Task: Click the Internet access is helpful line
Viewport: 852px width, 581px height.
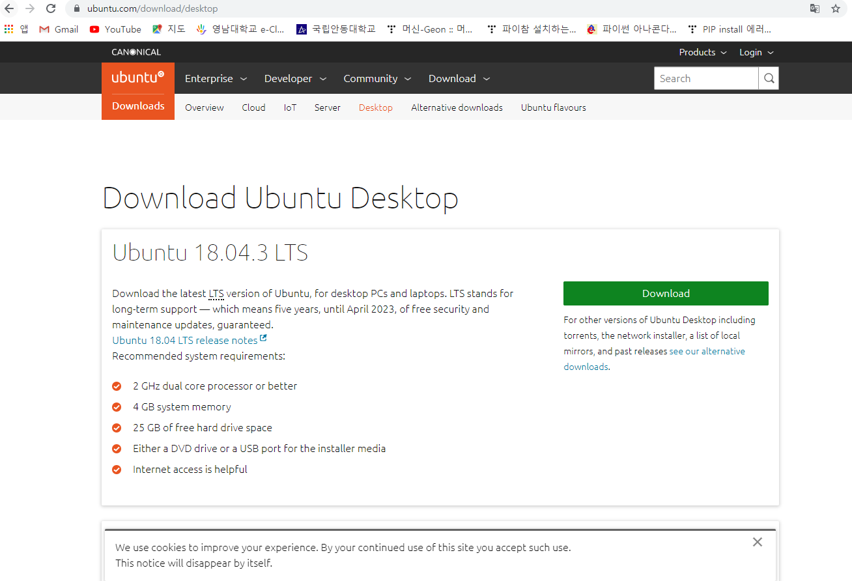Action: pyautogui.click(x=190, y=469)
